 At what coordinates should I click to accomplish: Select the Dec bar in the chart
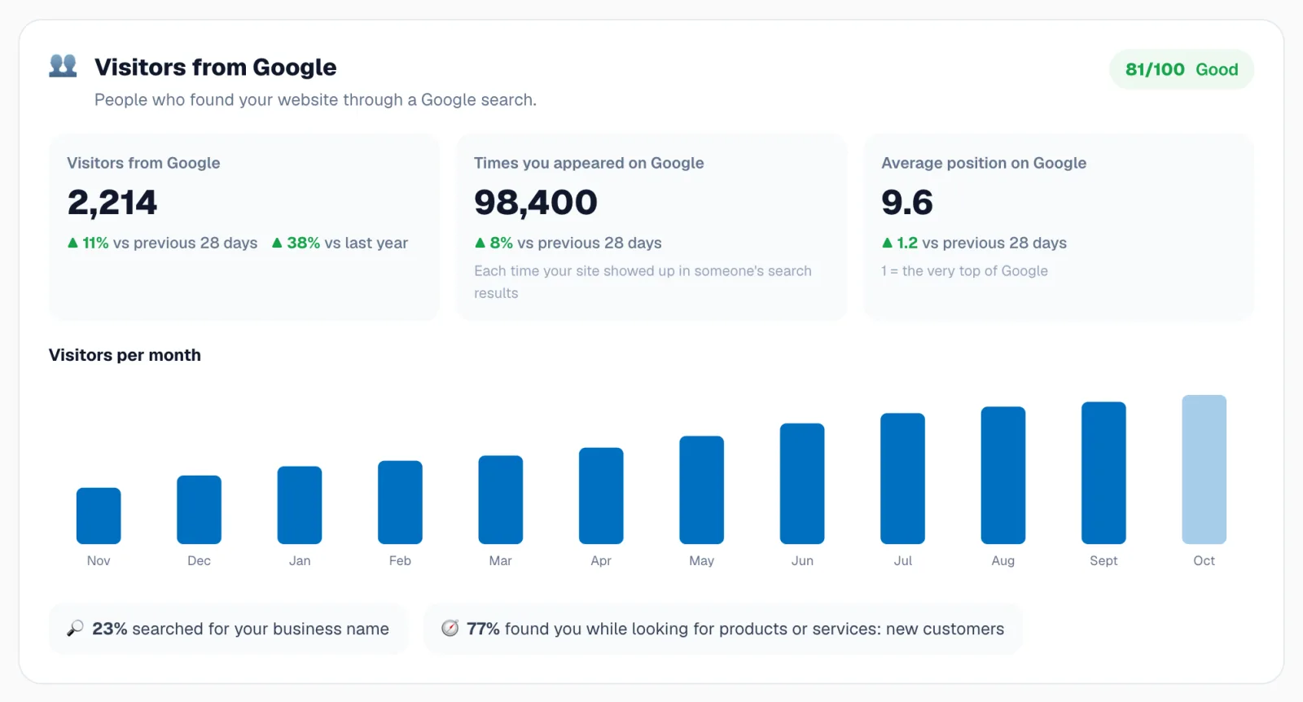coord(199,510)
